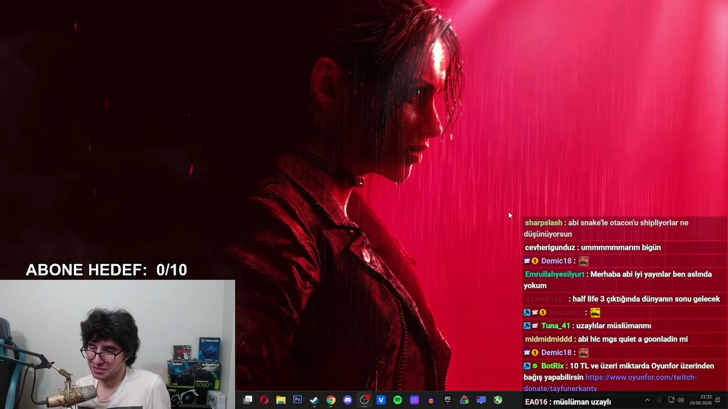Show hidden system tray icons

(x=647, y=400)
